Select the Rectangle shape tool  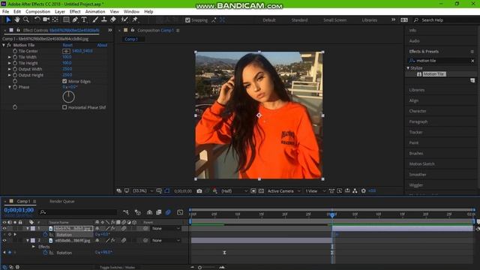tap(66, 20)
